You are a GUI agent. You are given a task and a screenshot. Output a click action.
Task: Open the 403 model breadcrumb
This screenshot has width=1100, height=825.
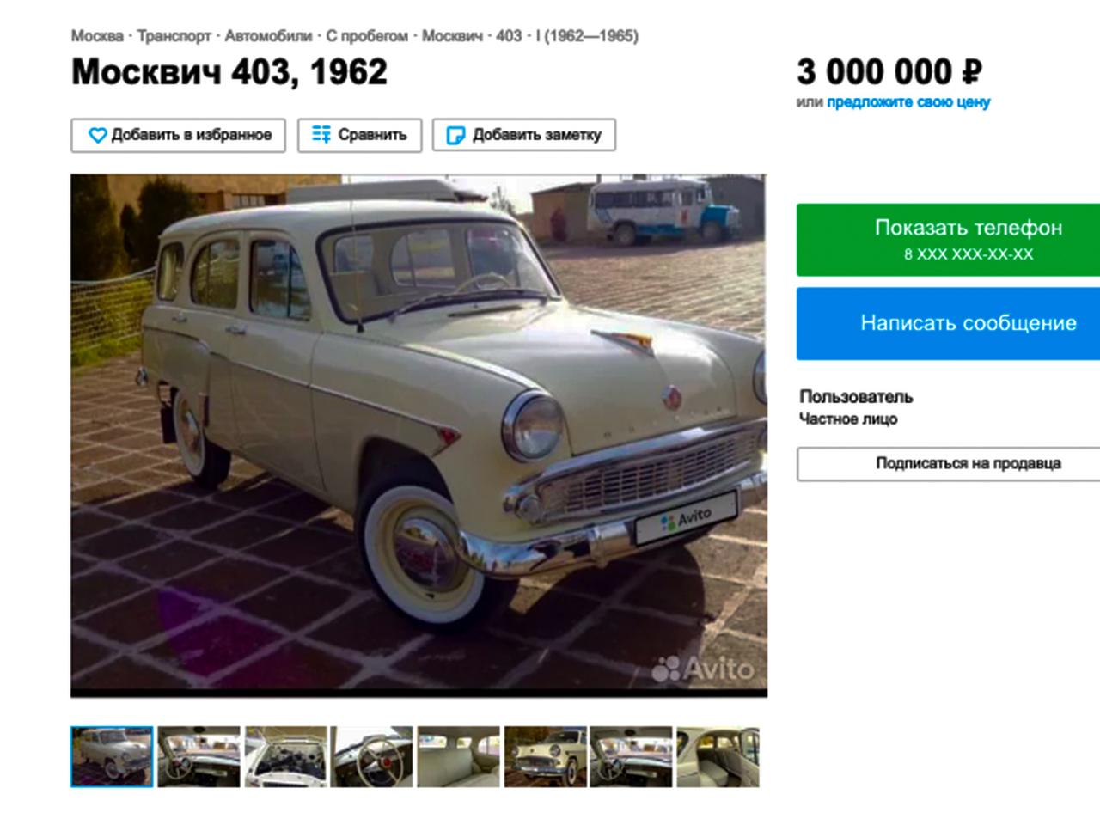[509, 36]
